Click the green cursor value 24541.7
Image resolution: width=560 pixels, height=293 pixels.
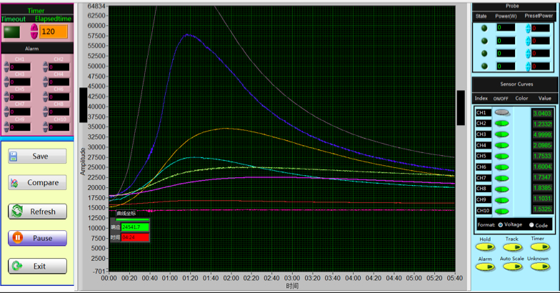pos(135,227)
